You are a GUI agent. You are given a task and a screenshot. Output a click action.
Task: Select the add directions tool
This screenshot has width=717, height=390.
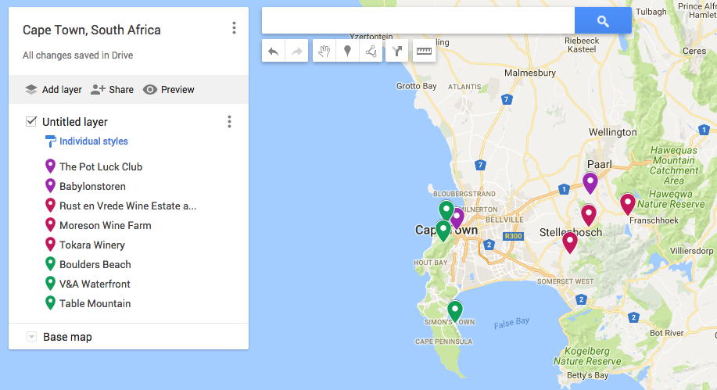[396, 52]
